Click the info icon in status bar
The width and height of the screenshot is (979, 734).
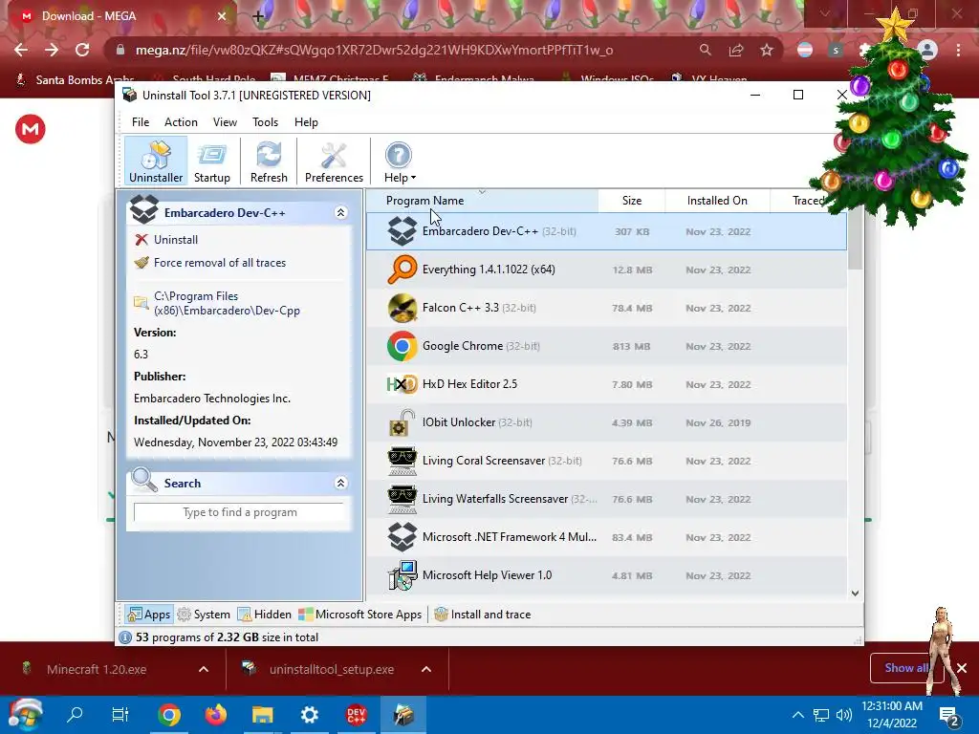pos(125,637)
